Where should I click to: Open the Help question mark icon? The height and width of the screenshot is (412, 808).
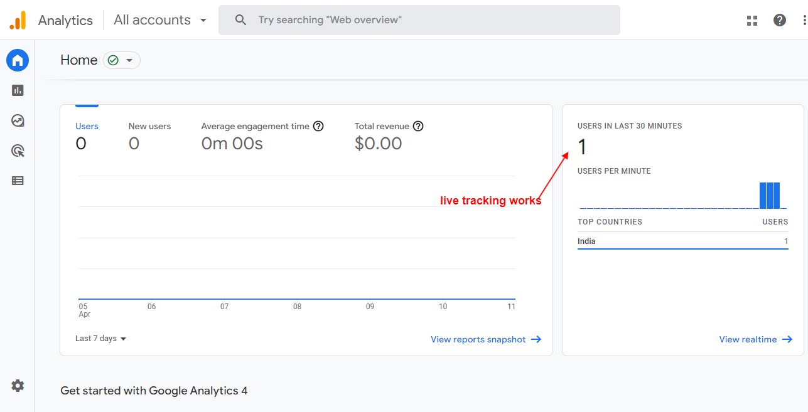click(780, 20)
